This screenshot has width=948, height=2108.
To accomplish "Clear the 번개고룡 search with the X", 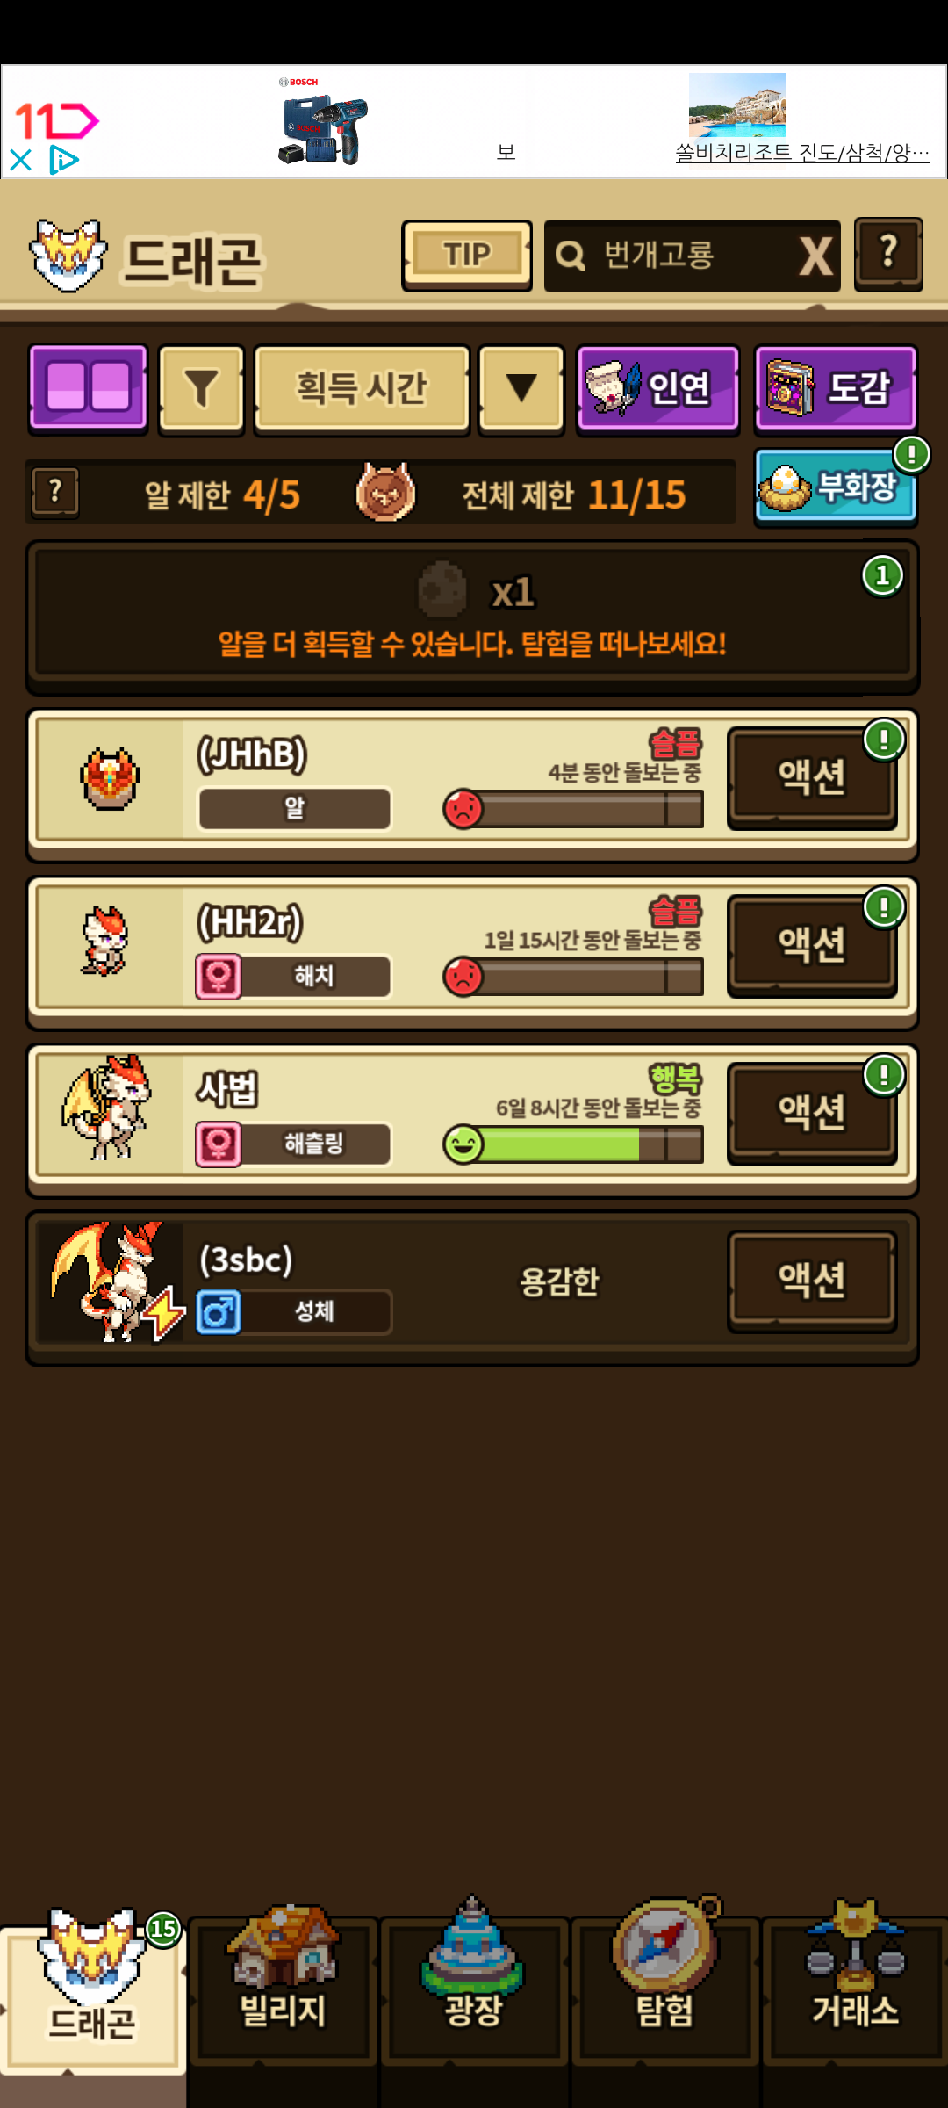I will click(x=815, y=256).
